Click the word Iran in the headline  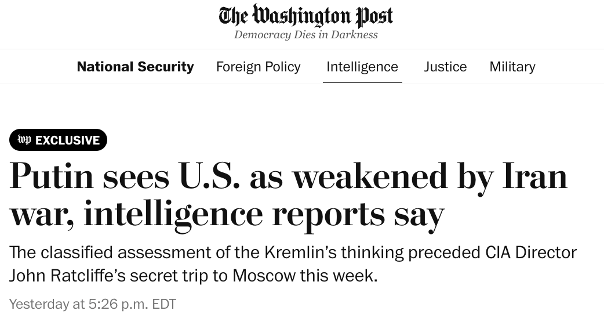click(535, 176)
